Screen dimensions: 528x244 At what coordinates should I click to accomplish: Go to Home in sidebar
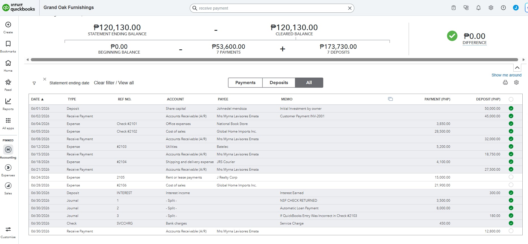[x=8, y=66]
